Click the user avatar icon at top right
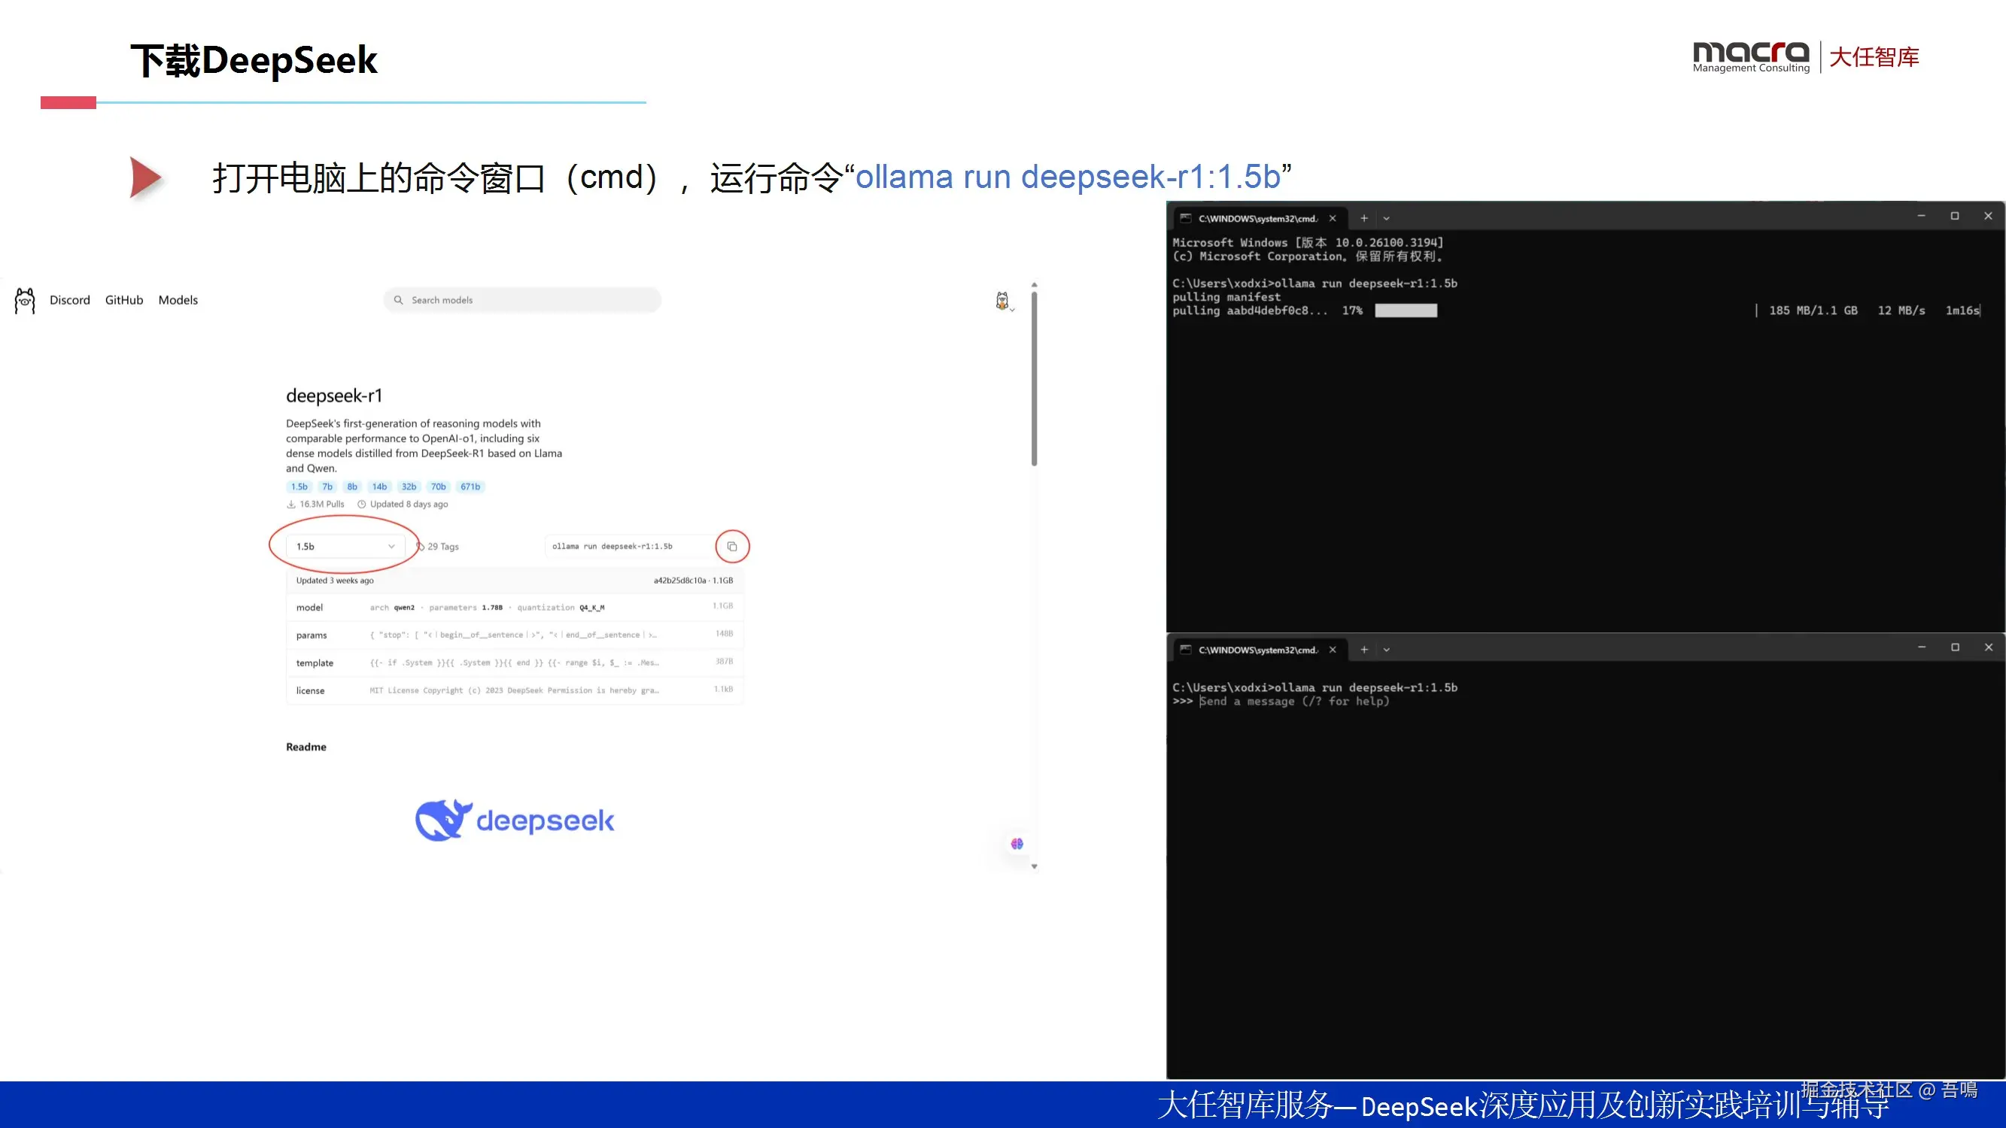The height and width of the screenshot is (1128, 2006). tap(1002, 301)
